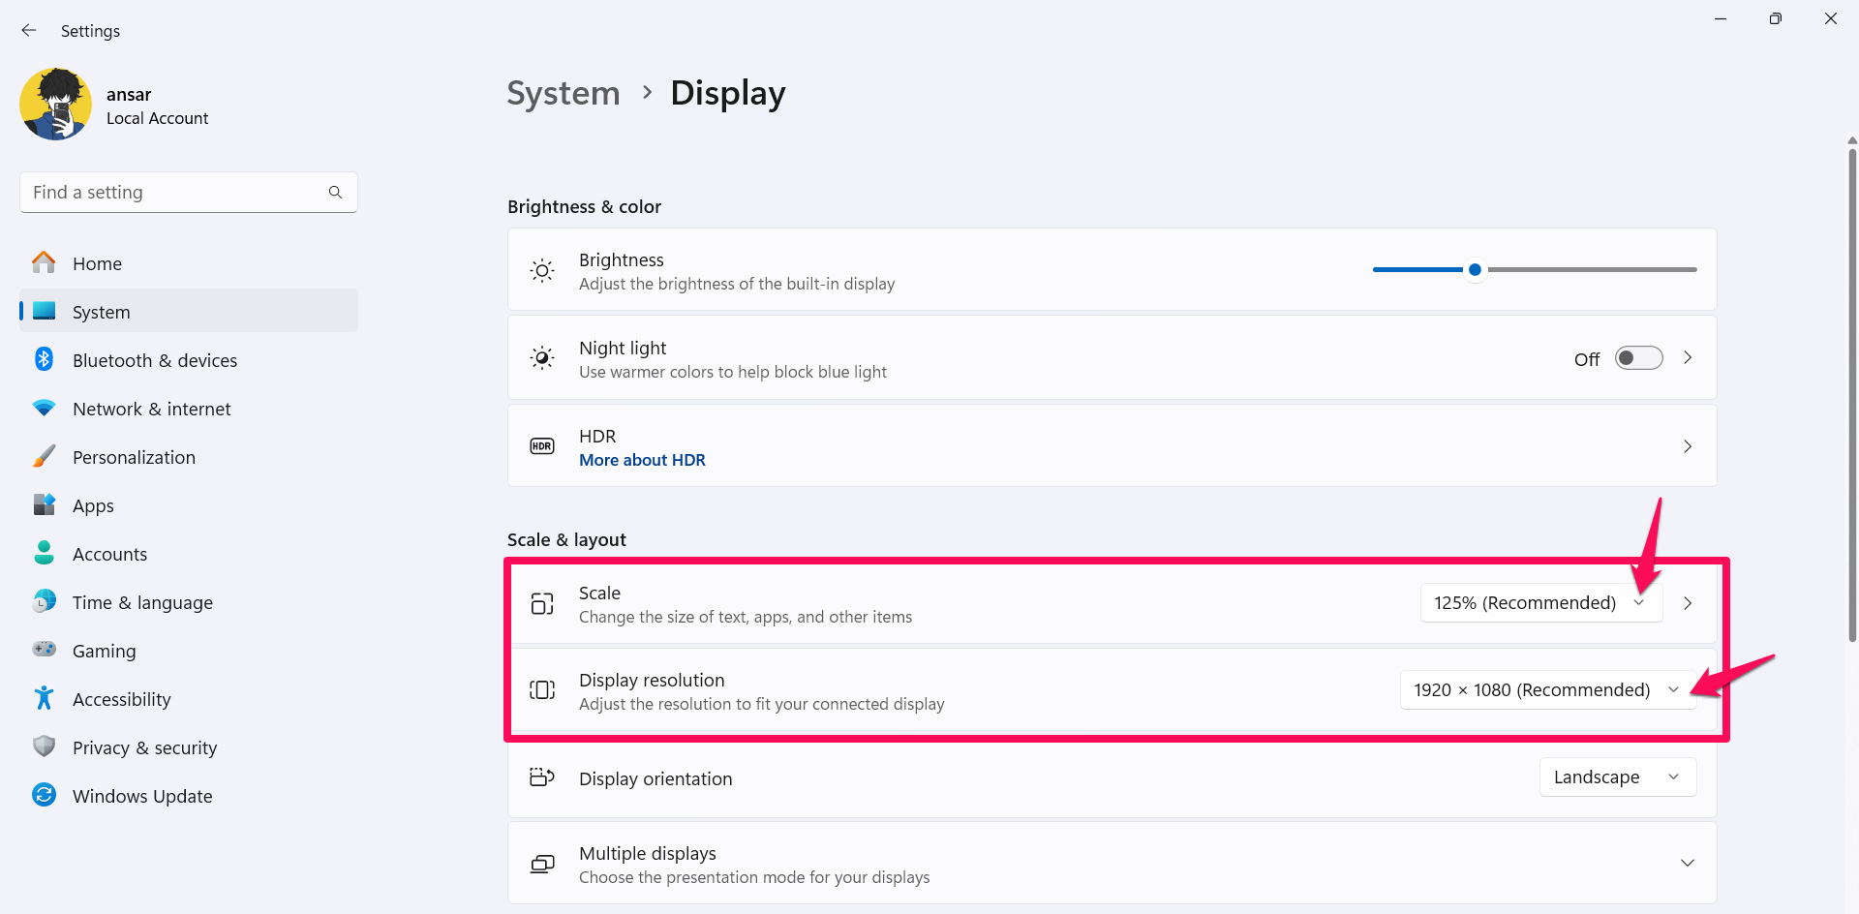This screenshot has width=1859, height=914.
Task: Click the ansar profile avatar
Action: tap(55, 105)
